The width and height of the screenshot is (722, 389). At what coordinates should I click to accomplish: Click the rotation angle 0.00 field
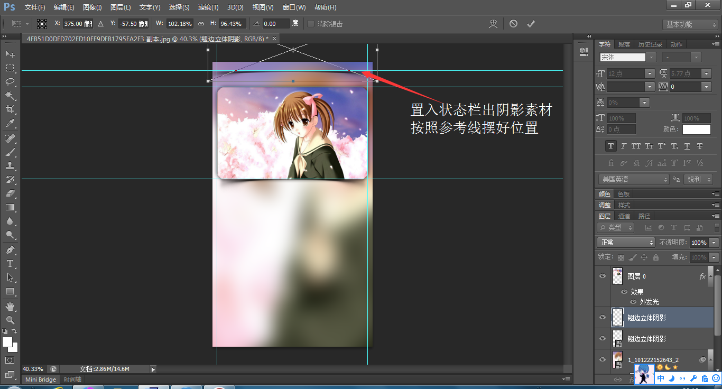click(x=276, y=24)
